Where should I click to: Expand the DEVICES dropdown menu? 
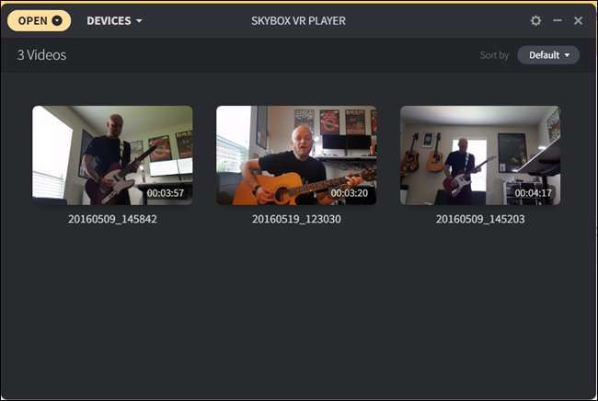114,20
